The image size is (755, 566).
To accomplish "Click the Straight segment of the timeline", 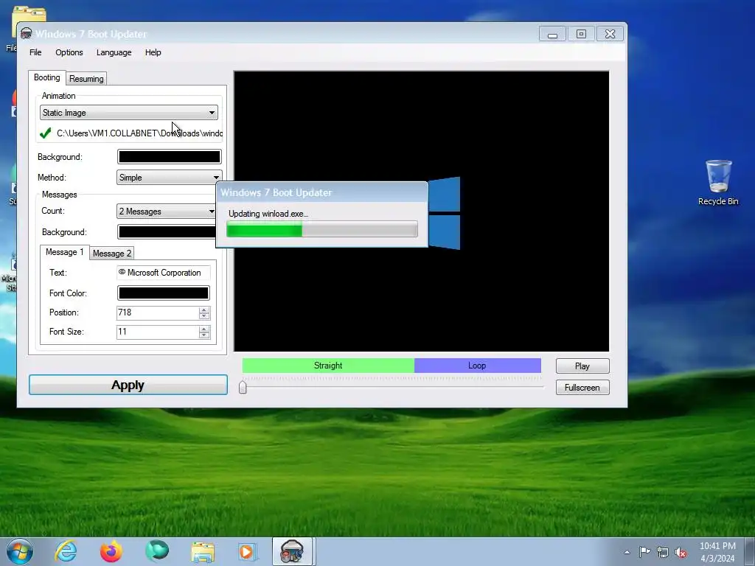I will pos(328,366).
